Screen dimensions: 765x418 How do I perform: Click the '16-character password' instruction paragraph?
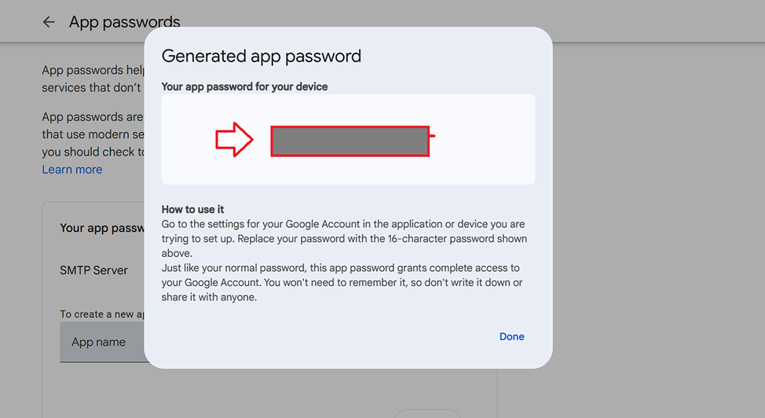[x=343, y=239]
